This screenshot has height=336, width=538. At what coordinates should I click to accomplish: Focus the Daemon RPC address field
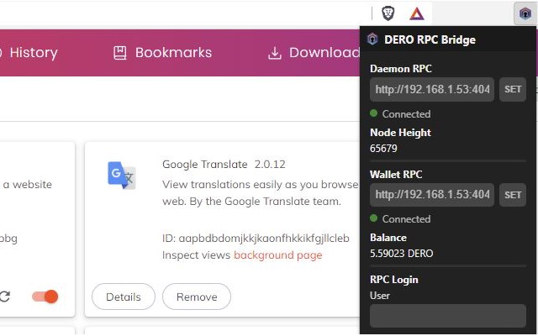(x=432, y=89)
